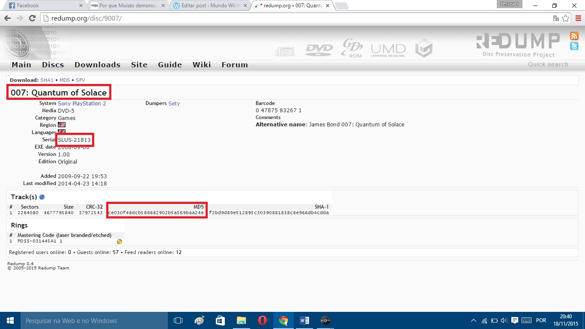Click the Quick search field

point(548,64)
